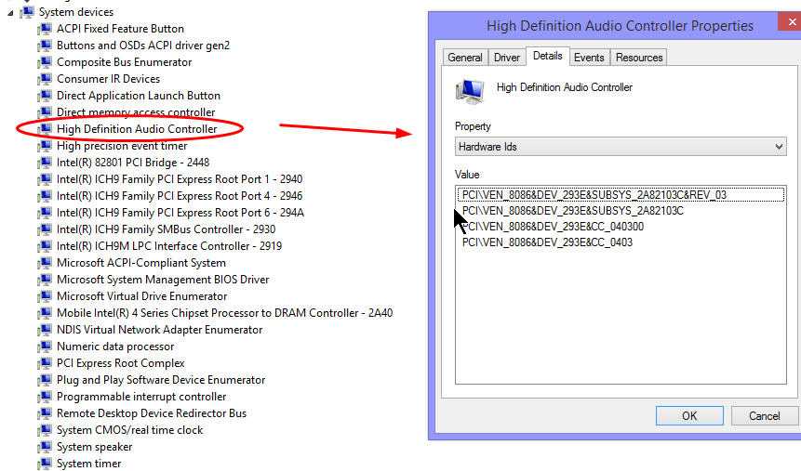Select the System speaker text label
This screenshot has width=801, height=471.
tap(95, 447)
